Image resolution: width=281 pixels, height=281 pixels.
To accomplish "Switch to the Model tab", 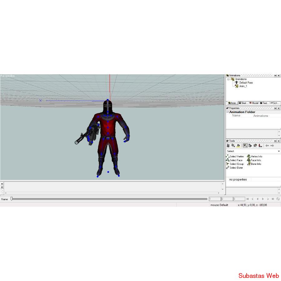I will [254, 103].
